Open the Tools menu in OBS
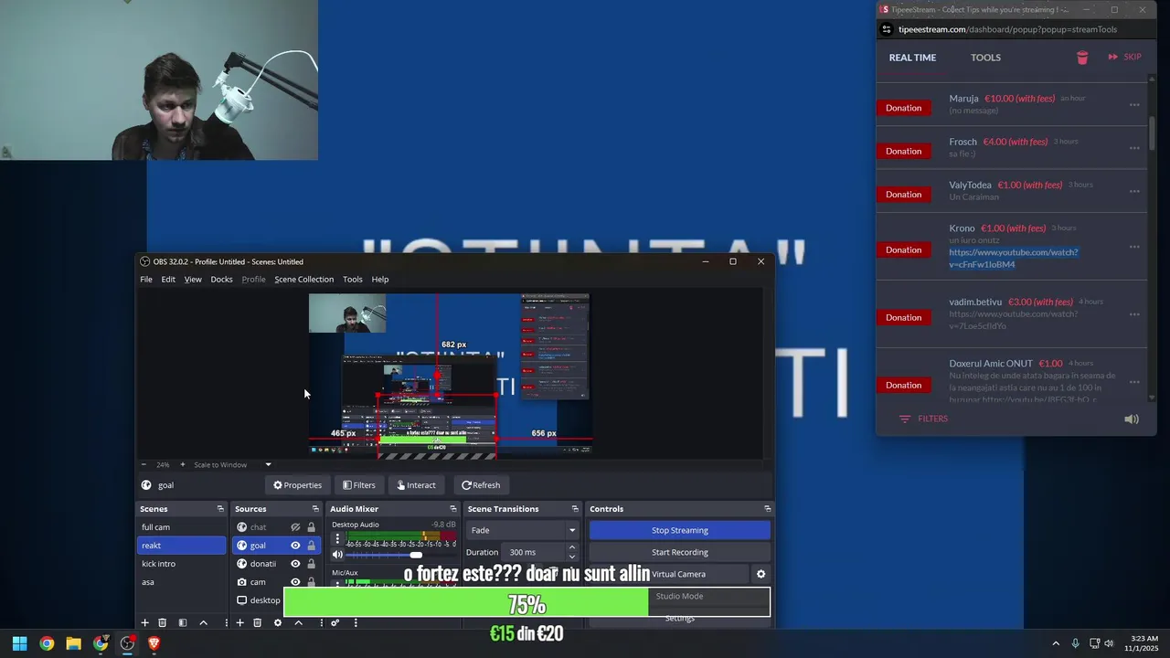 coord(353,280)
